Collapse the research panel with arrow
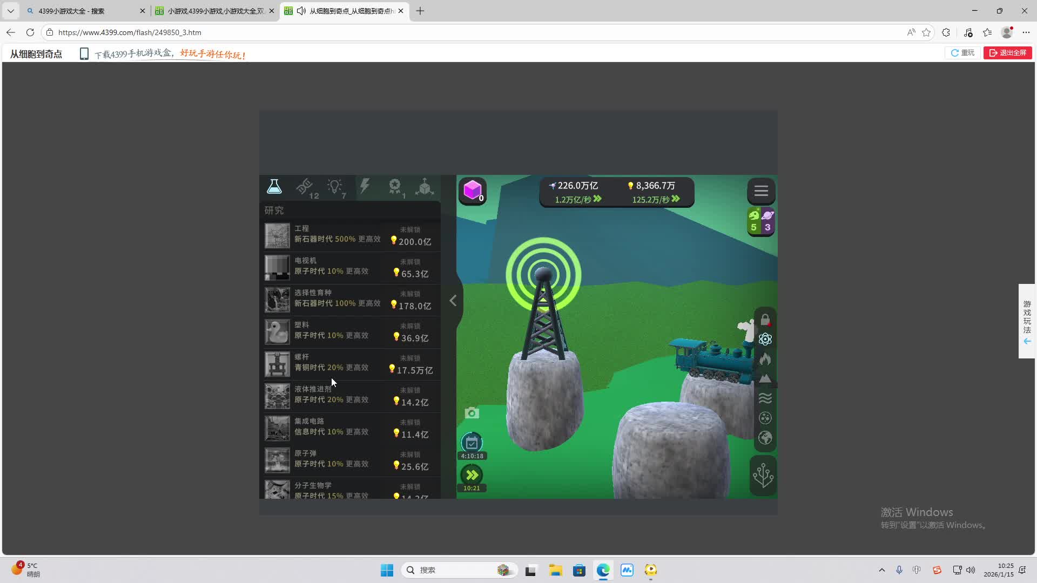The image size is (1037, 583). click(x=453, y=301)
